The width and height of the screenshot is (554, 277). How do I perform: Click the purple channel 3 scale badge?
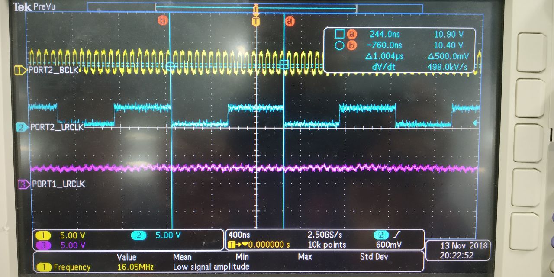pos(43,245)
